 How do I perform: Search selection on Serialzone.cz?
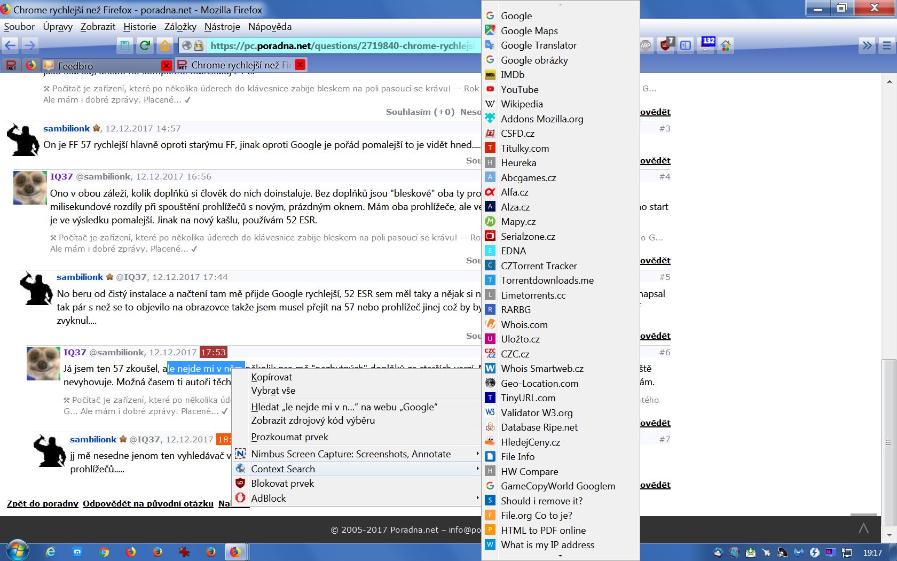pyautogui.click(x=561, y=237)
